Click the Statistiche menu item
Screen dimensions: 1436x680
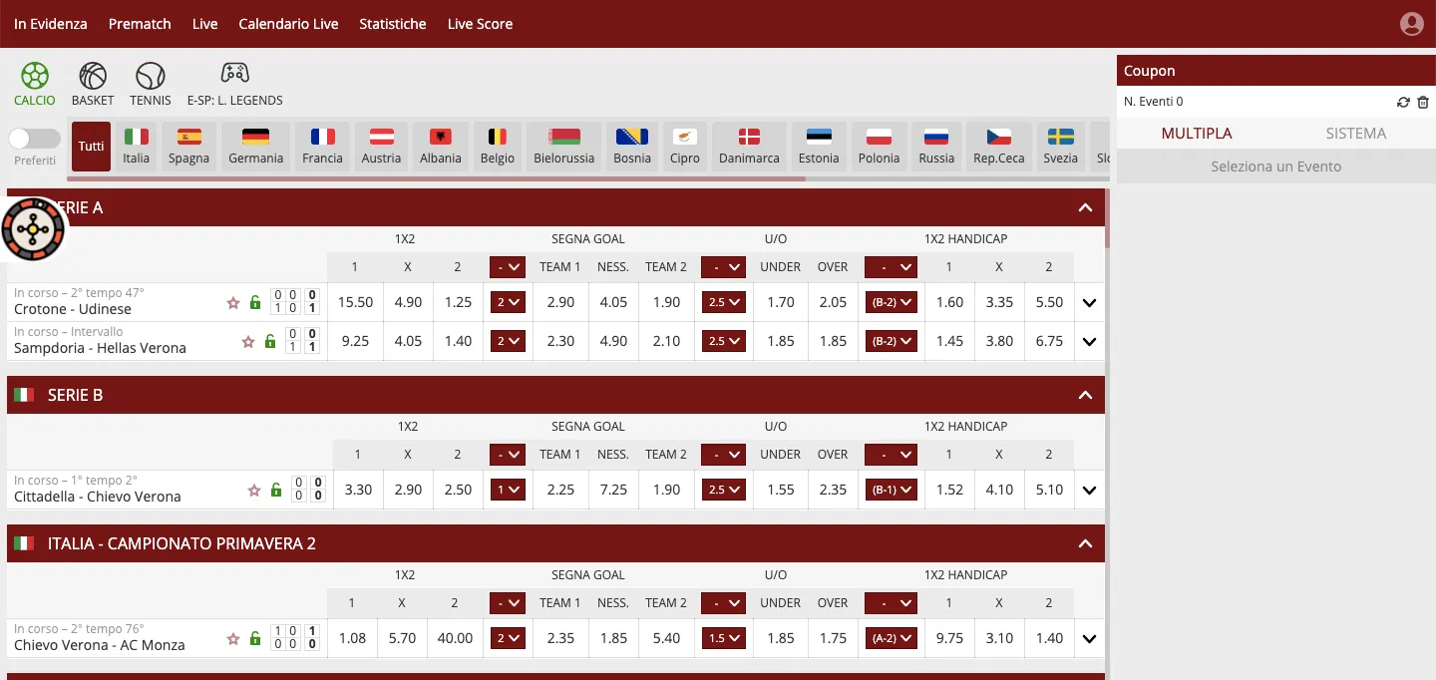tap(392, 23)
